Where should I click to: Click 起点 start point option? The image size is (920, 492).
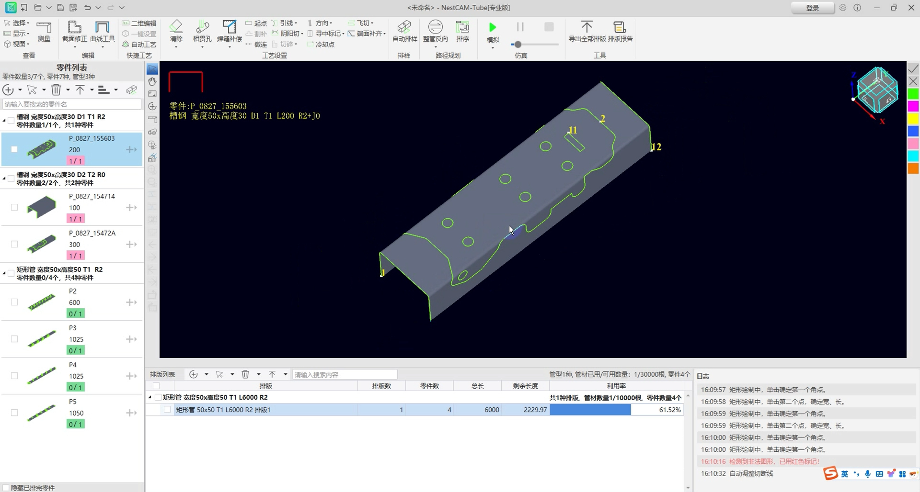256,23
